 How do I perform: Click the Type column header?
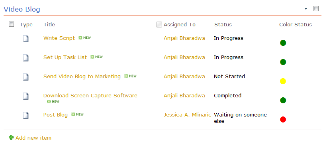pos(26,25)
